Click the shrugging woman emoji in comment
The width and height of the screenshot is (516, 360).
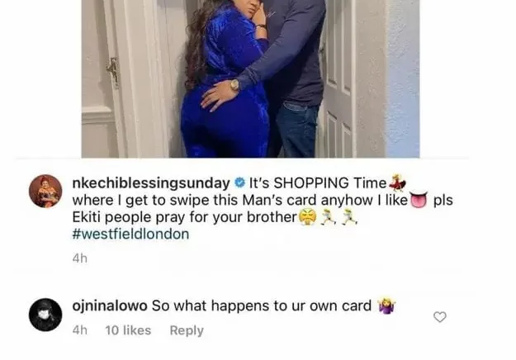tap(386, 306)
